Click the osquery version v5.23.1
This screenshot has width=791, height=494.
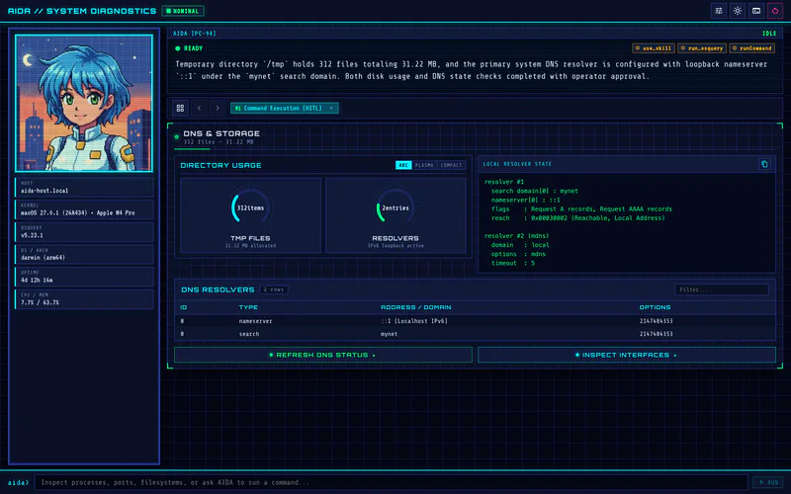[x=32, y=235]
